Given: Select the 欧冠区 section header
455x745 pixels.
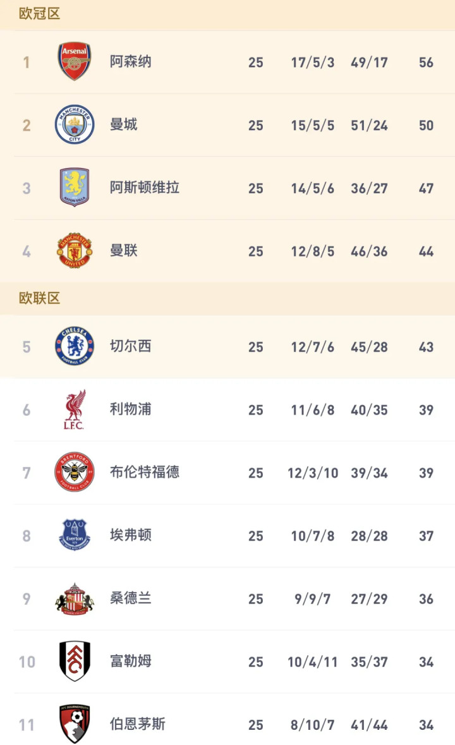Looking at the screenshot, I should [39, 14].
